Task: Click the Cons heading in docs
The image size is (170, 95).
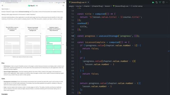Action: coord(3,79)
